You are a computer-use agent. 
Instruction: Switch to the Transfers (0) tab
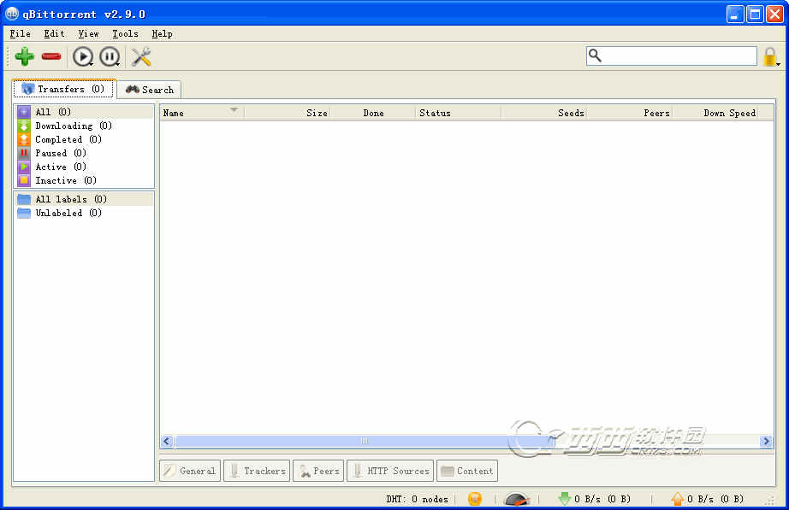click(64, 89)
